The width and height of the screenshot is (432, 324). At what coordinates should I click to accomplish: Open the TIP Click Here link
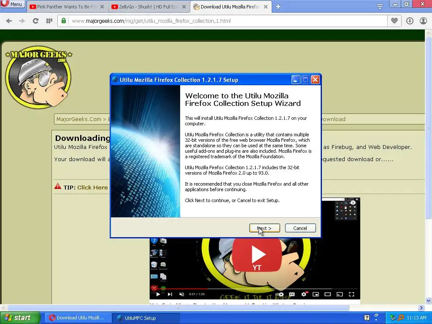coord(92,188)
